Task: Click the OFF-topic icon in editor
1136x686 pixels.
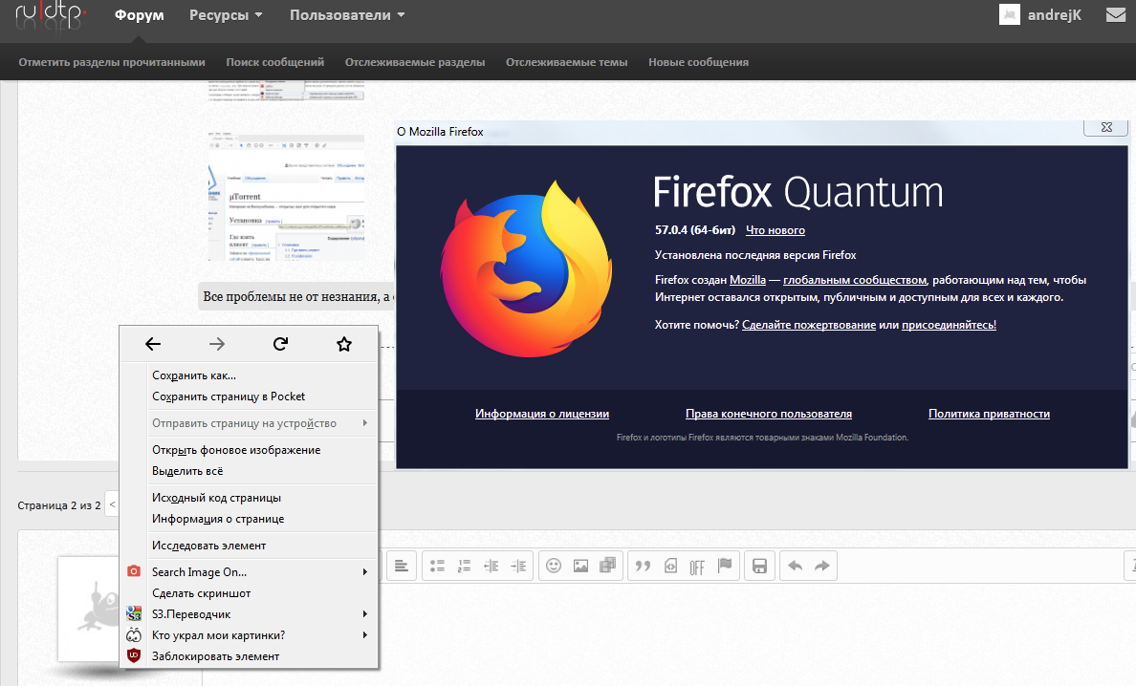Action: (697, 567)
